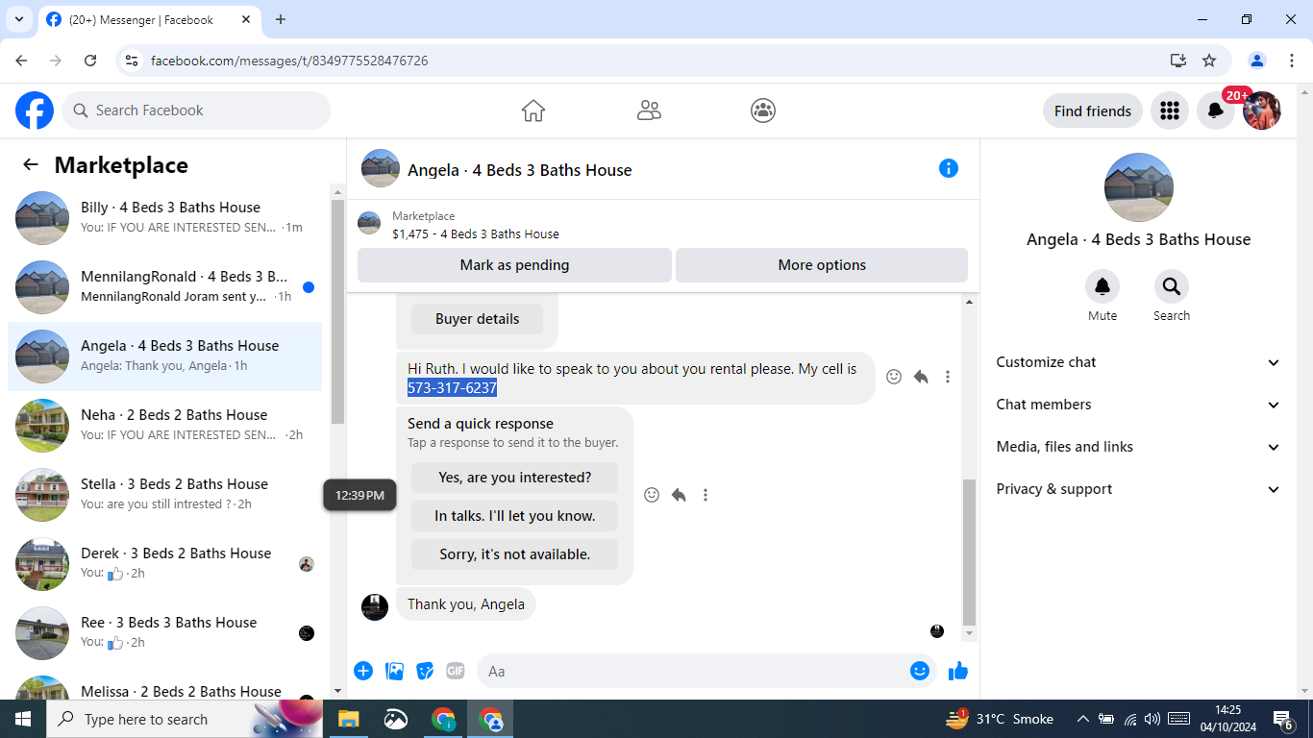Open more actions plus icon in composer
This screenshot has height=738, width=1313.
[x=363, y=671]
